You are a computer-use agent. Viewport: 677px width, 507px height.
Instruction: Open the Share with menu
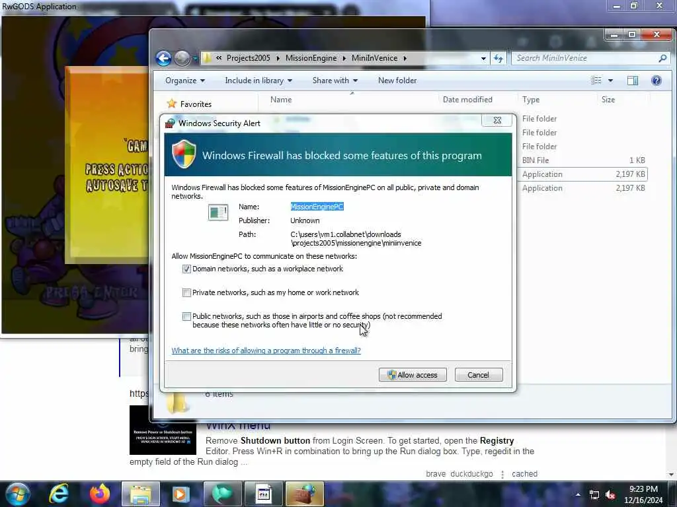[335, 81]
